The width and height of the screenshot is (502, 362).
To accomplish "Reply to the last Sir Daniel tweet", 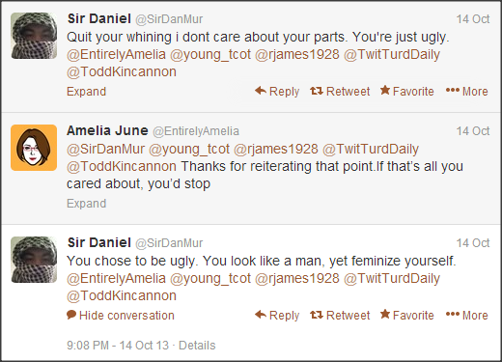I will coord(277,316).
